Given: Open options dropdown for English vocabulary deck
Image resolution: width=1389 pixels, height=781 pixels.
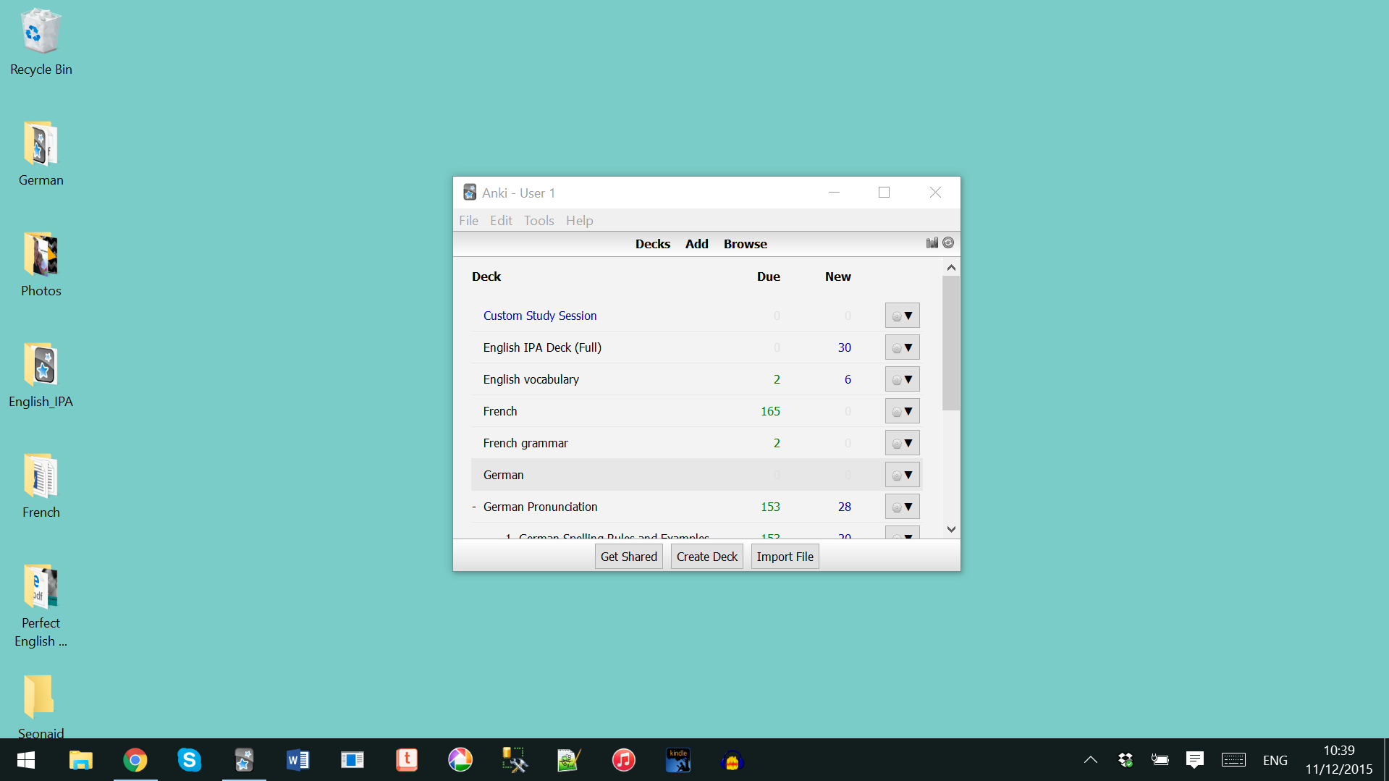Looking at the screenshot, I should pyautogui.click(x=902, y=379).
